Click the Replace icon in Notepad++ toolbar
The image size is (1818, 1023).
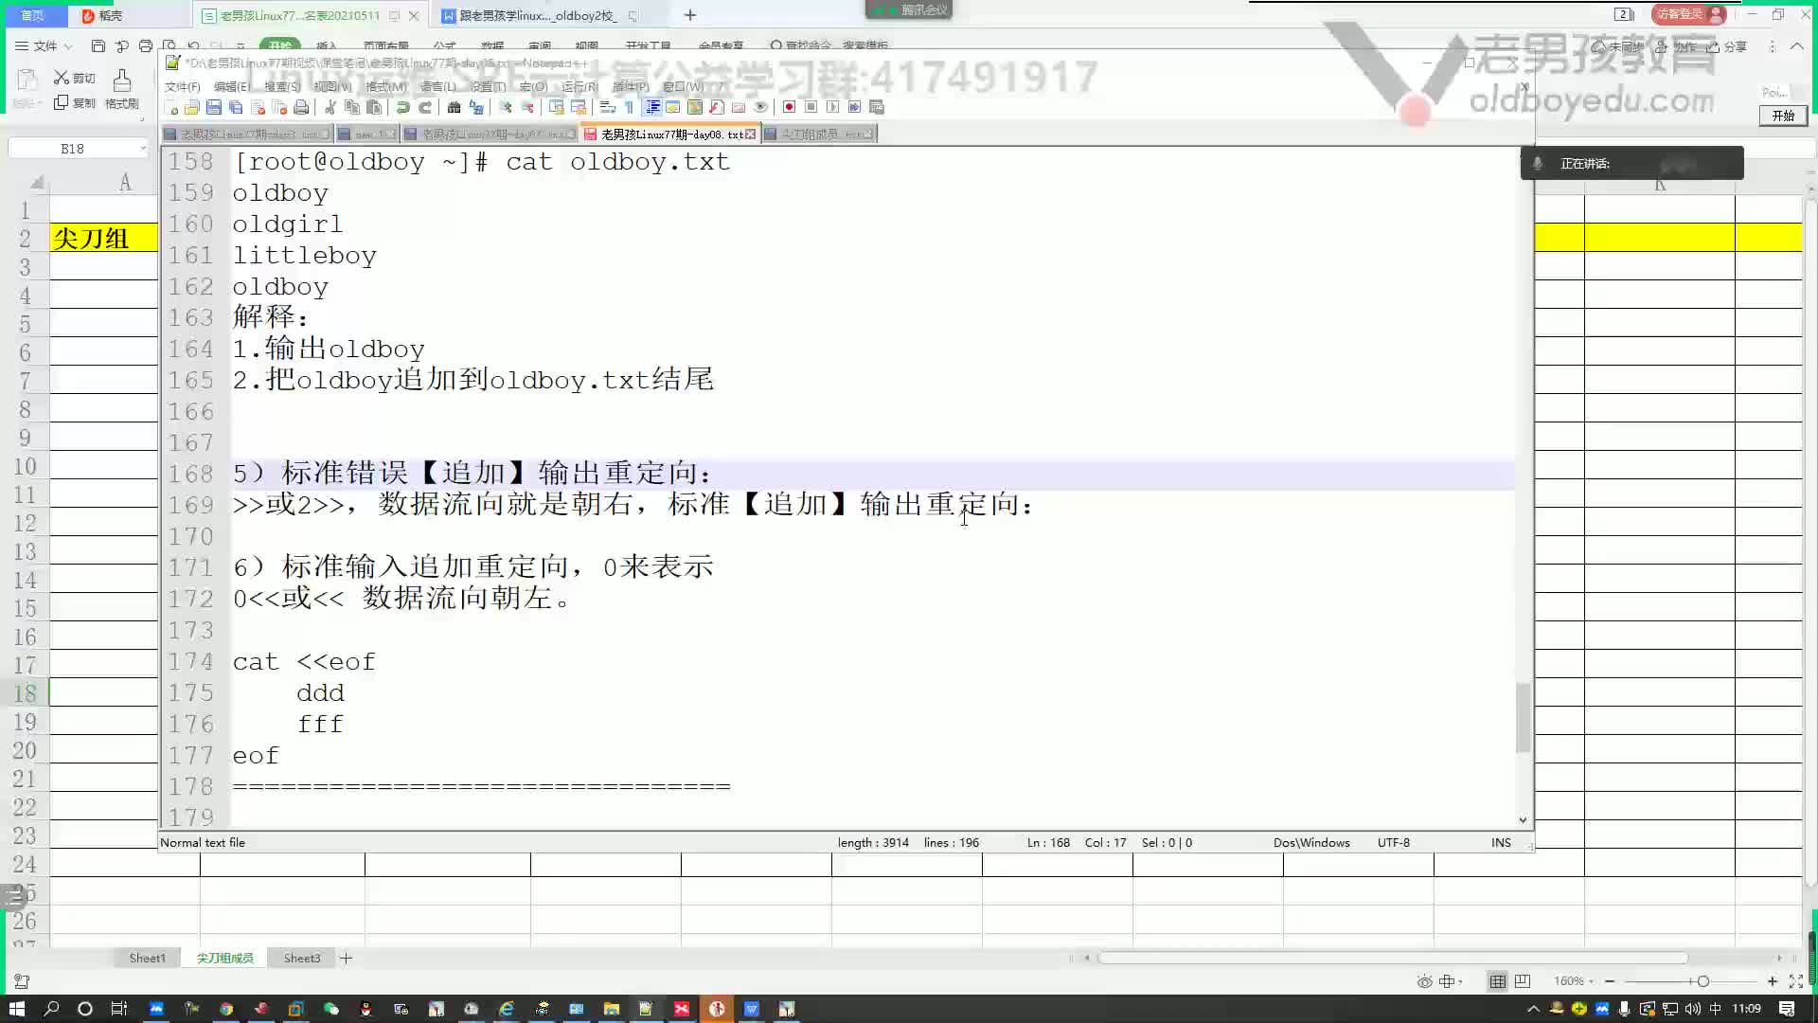click(476, 107)
